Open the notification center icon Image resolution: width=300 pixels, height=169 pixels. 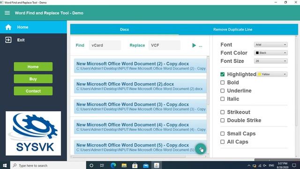coord(294,165)
